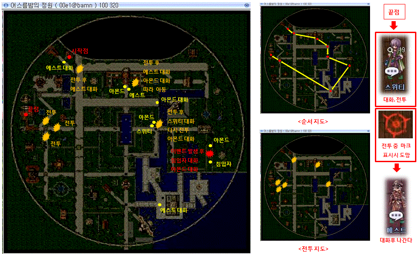419x256 pixels.
Task: Click the yellow dot marker for 침입자
Action: tap(210, 162)
